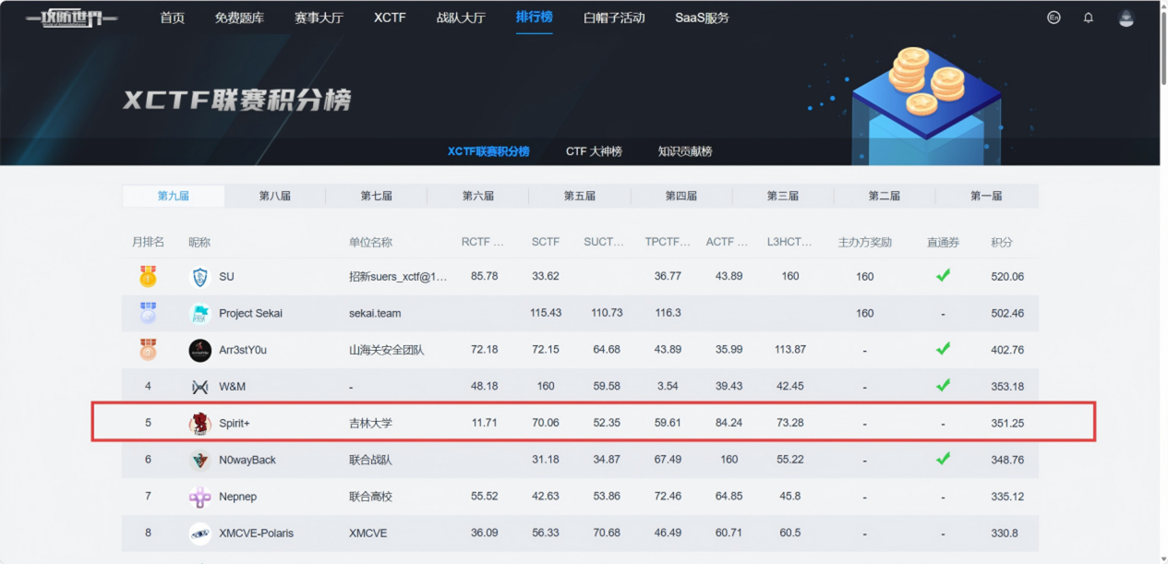Select 排行榜 in the navigation bar
This screenshot has width=1168, height=564.
tap(535, 18)
